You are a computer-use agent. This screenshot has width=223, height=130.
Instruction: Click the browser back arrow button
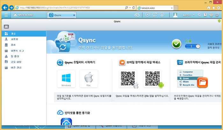[x=5, y=8]
